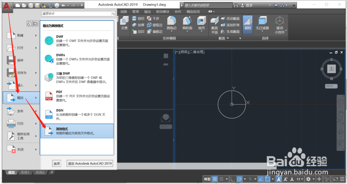Toggle object snap tracking in status bar
347x184 pixels.
coord(261,179)
